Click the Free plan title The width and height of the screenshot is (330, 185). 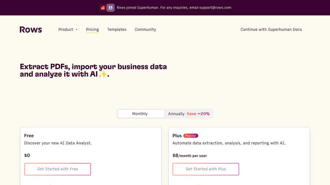[x=29, y=136]
